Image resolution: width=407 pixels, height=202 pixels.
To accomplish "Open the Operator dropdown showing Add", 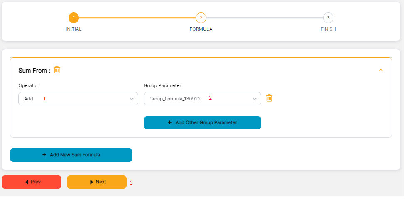I will click(x=78, y=99).
